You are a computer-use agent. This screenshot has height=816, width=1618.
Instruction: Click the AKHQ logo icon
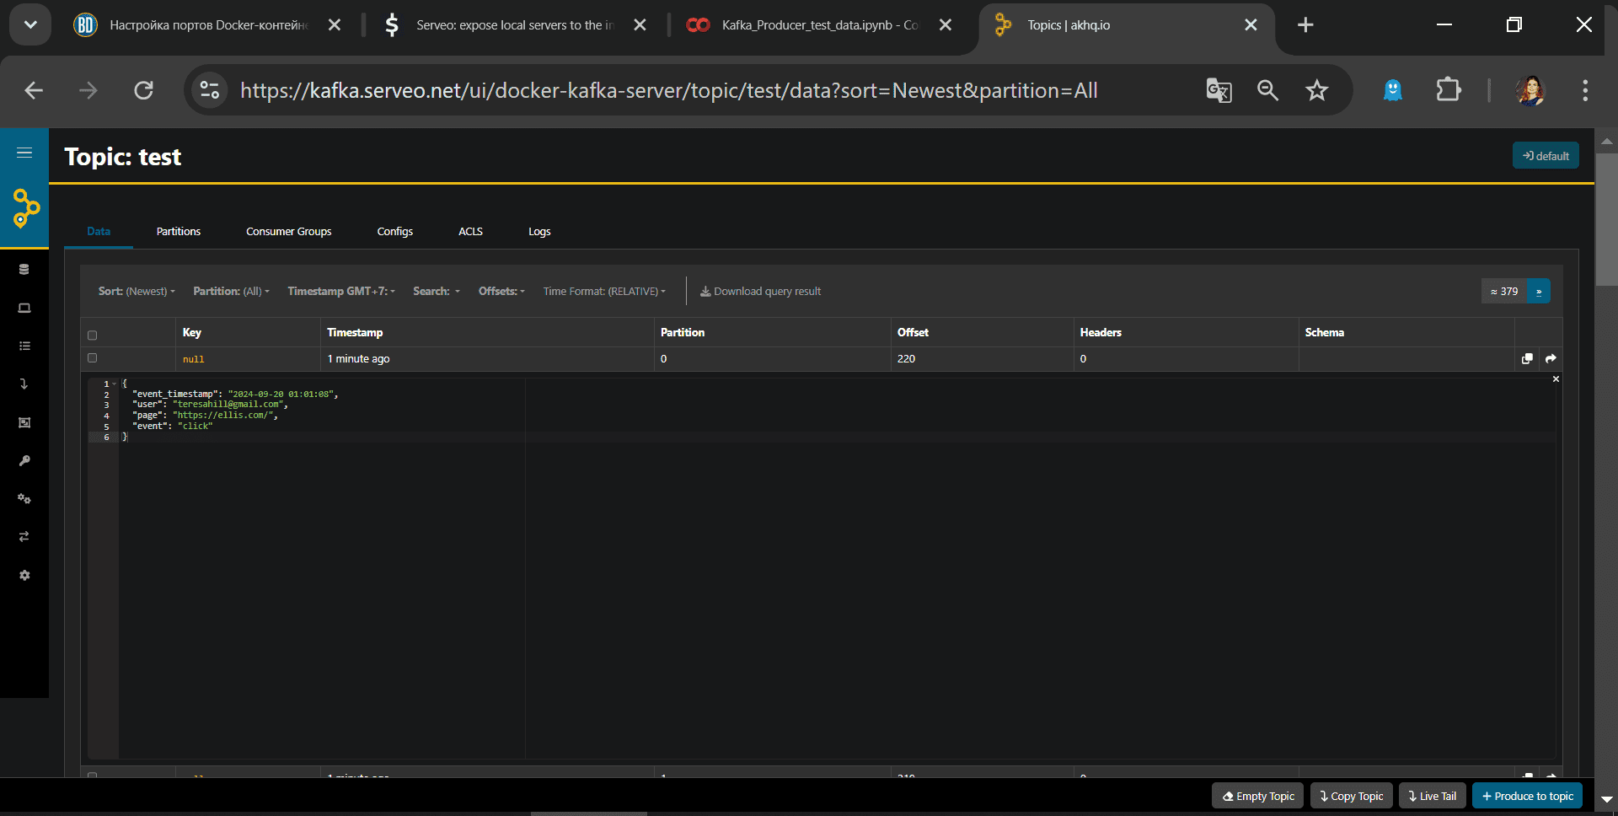tap(25, 208)
